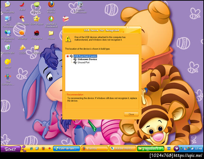Open the Recycle Bin desktop icon
The height and width of the screenshot is (159, 204).
[8, 49]
